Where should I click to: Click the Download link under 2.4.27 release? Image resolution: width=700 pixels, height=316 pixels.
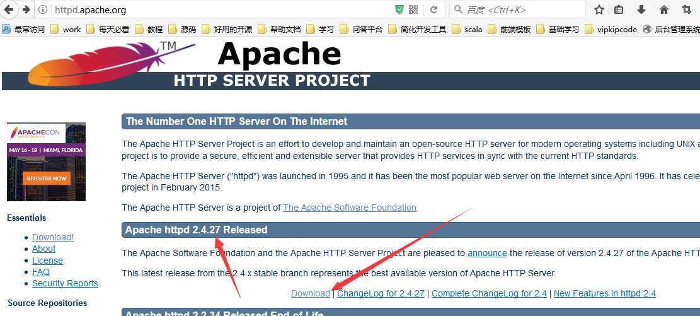310,294
